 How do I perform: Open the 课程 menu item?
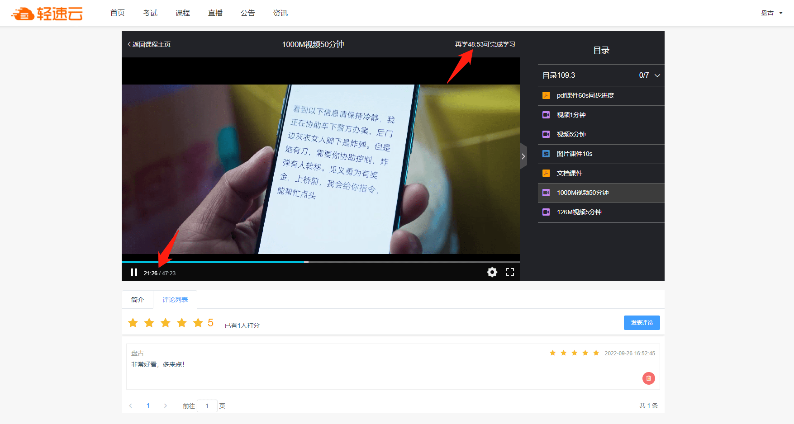pos(183,13)
